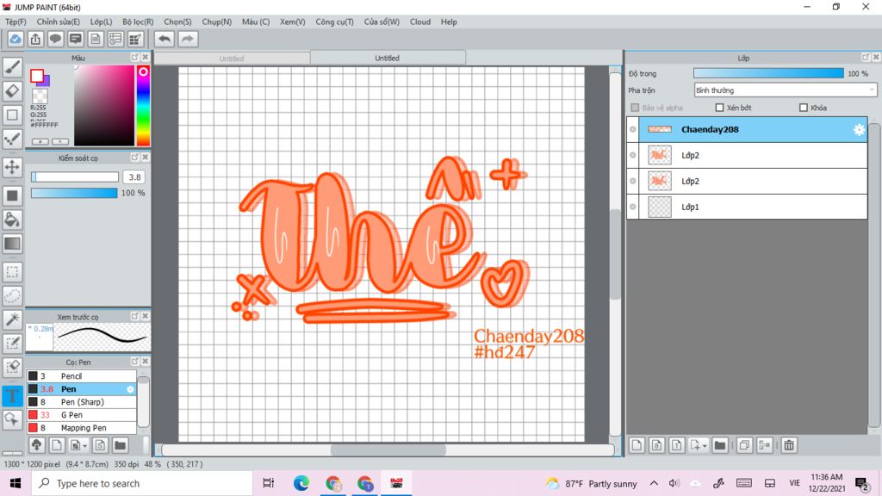Click the horizontal canvas scrollbar
The width and height of the screenshot is (882, 496).
click(x=388, y=449)
